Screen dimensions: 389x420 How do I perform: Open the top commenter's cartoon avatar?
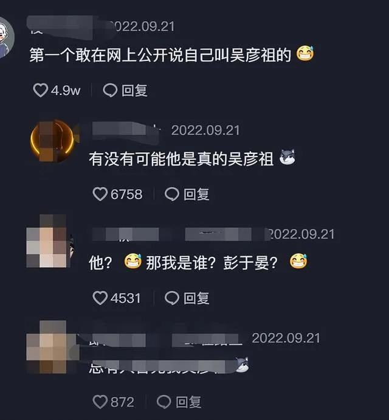pos(5,38)
